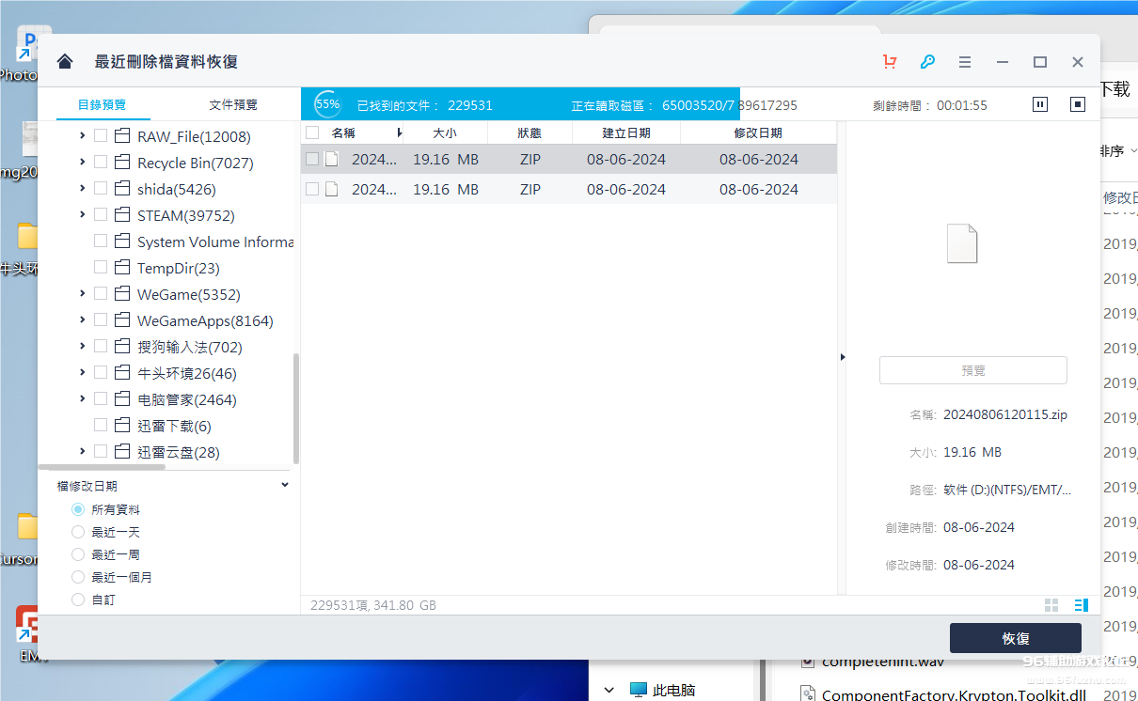Viewport: 1138px width, 701px height.
Task: Collapse the 檔修改日期 filter section
Action: pyautogui.click(x=285, y=486)
